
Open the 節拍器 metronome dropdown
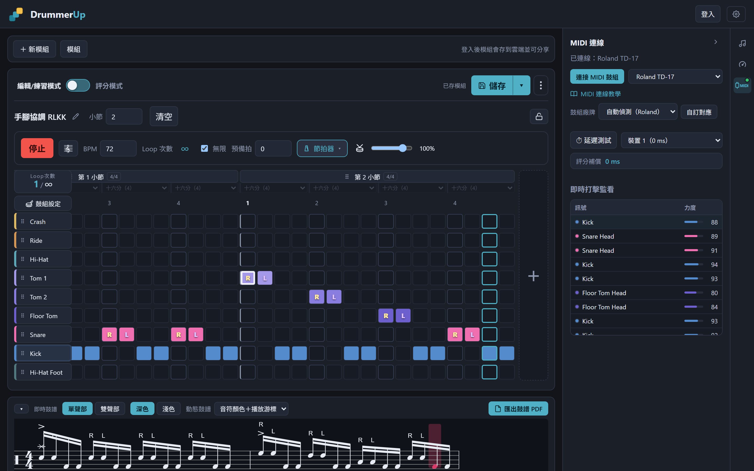click(x=322, y=148)
